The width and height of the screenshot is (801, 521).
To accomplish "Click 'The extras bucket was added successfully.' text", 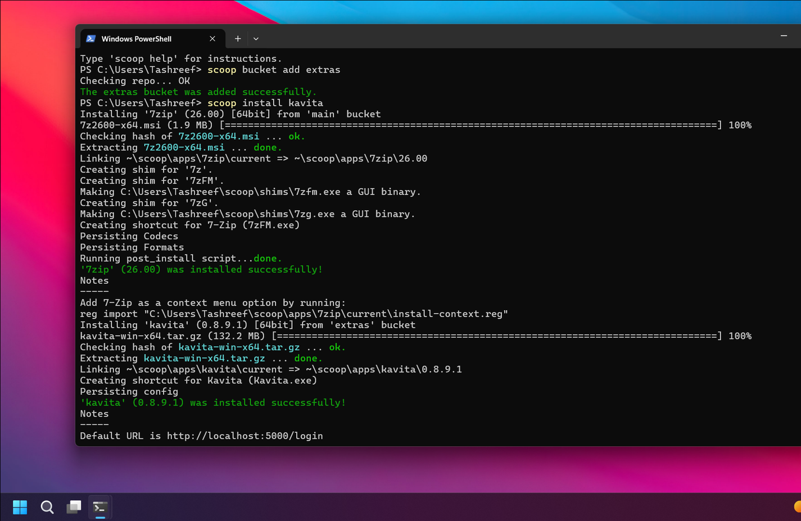I will pyautogui.click(x=198, y=92).
